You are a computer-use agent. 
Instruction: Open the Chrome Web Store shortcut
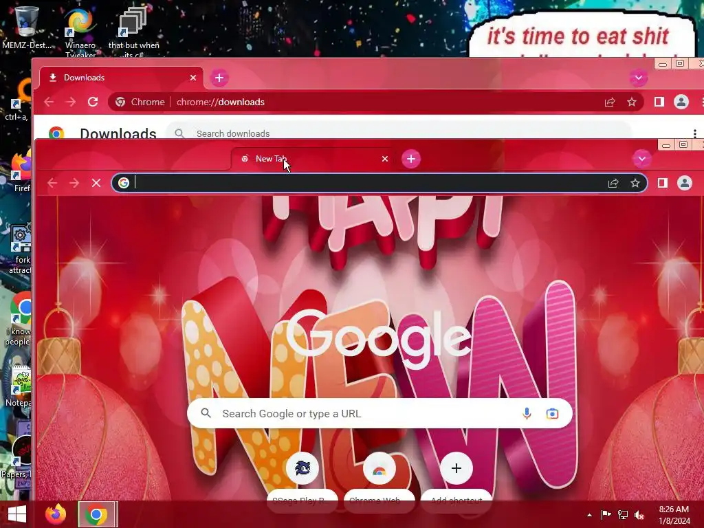[x=379, y=469]
